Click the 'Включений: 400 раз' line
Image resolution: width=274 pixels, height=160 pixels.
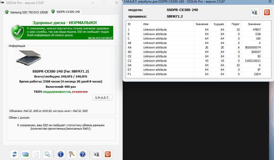click(x=61, y=87)
